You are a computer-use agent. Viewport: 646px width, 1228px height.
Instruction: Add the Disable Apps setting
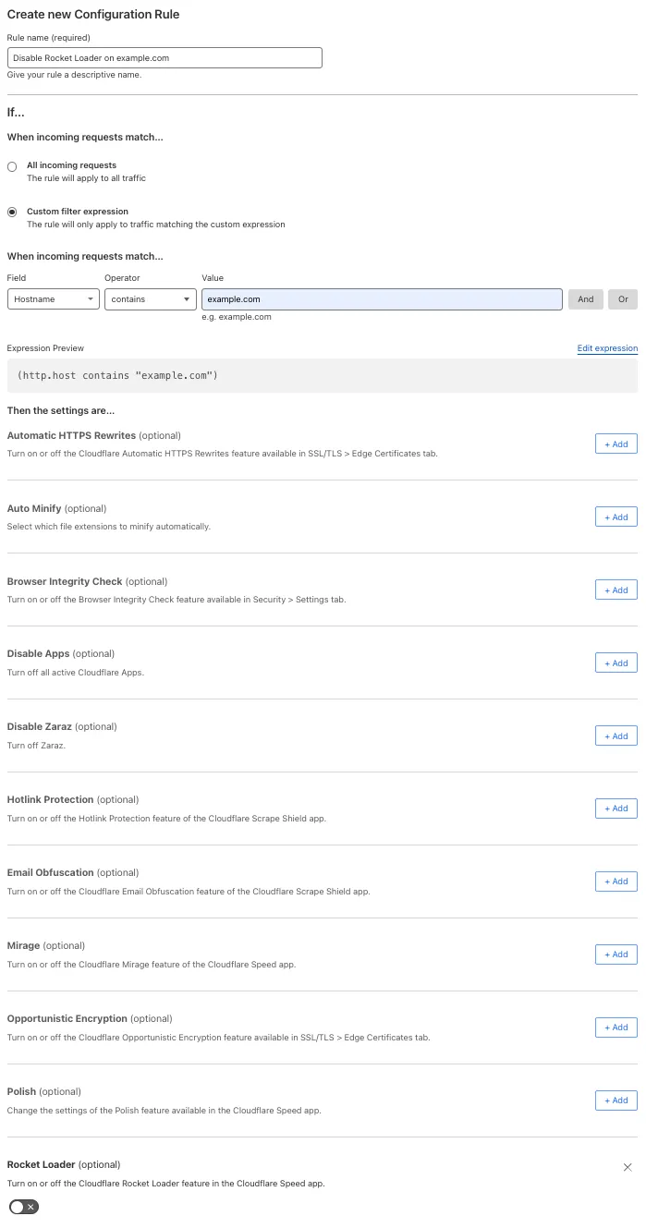click(616, 663)
